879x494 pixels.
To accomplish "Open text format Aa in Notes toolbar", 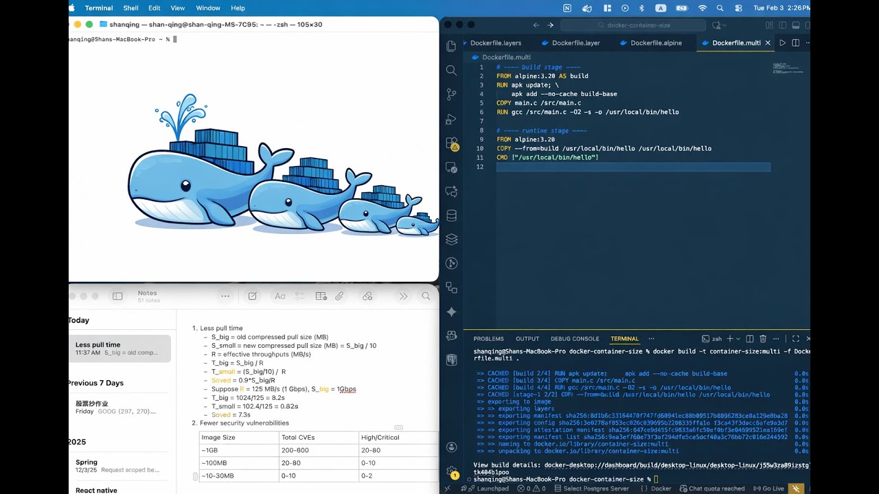I will 280,296.
